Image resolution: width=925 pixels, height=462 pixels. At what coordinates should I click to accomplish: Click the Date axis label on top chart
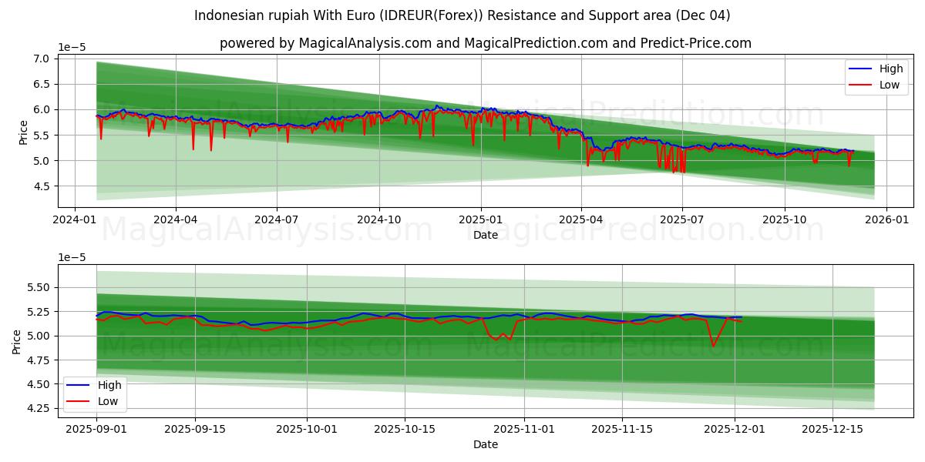click(484, 235)
